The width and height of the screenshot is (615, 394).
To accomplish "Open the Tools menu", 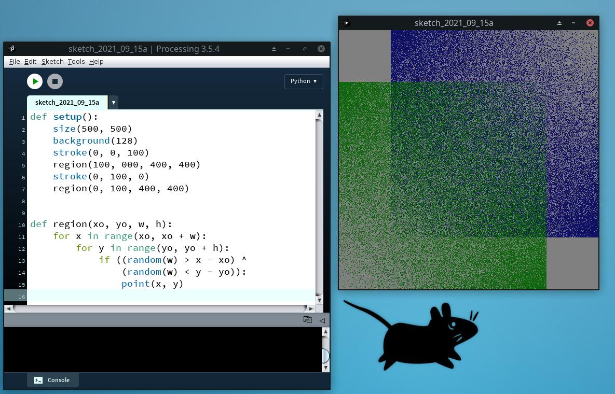I will point(76,61).
